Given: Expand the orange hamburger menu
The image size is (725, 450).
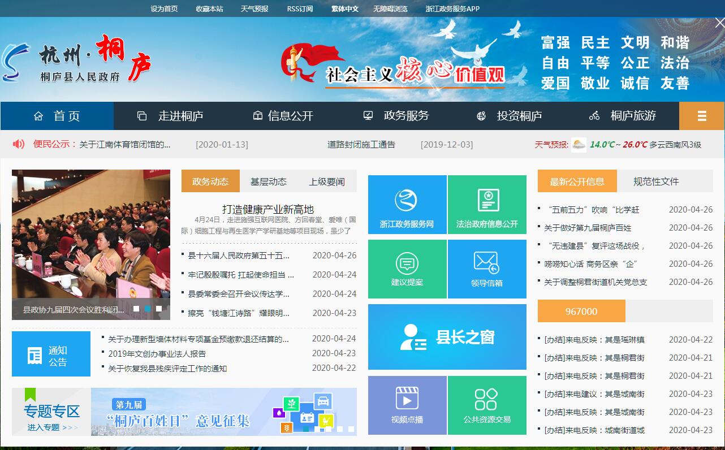Looking at the screenshot, I should pyautogui.click(x=701, y=116).
